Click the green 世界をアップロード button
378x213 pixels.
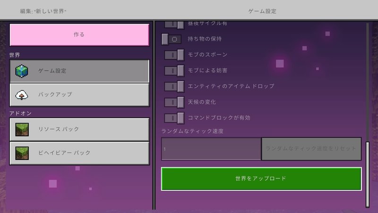click(261, 179)
